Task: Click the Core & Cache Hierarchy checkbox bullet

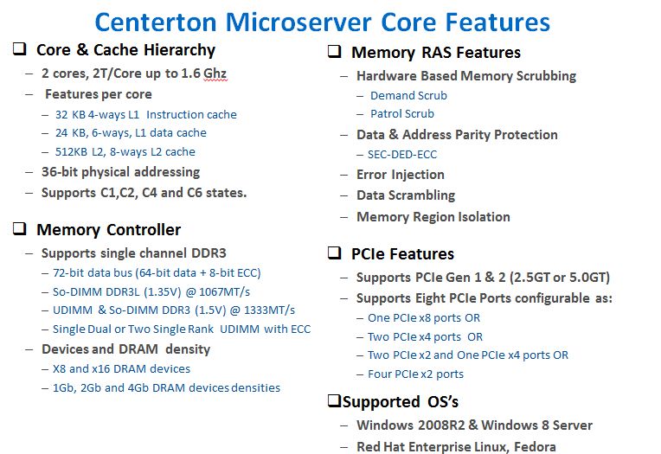Action: pyautogui.click(x=19, y=49)
